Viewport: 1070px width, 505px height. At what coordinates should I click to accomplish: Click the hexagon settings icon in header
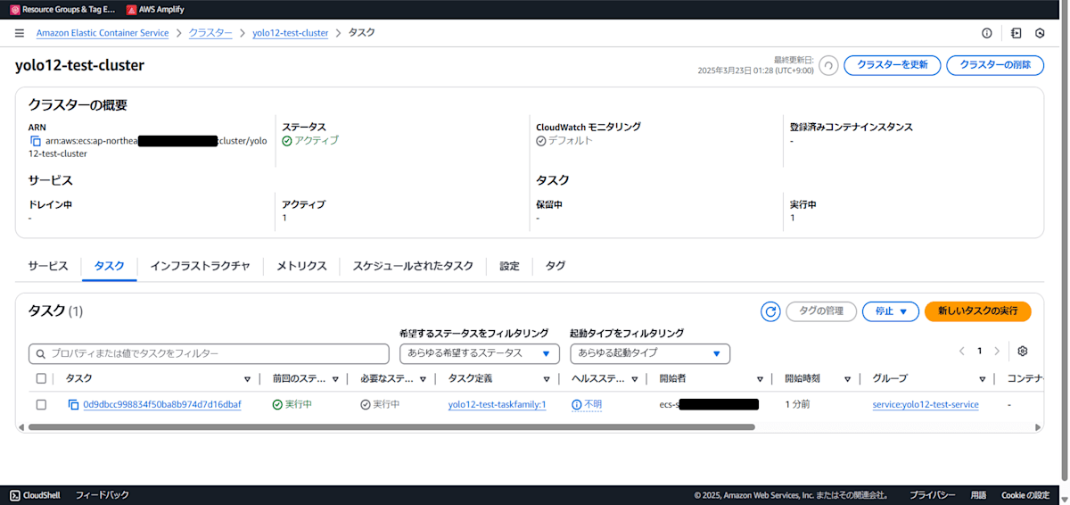pos(1040,33)
